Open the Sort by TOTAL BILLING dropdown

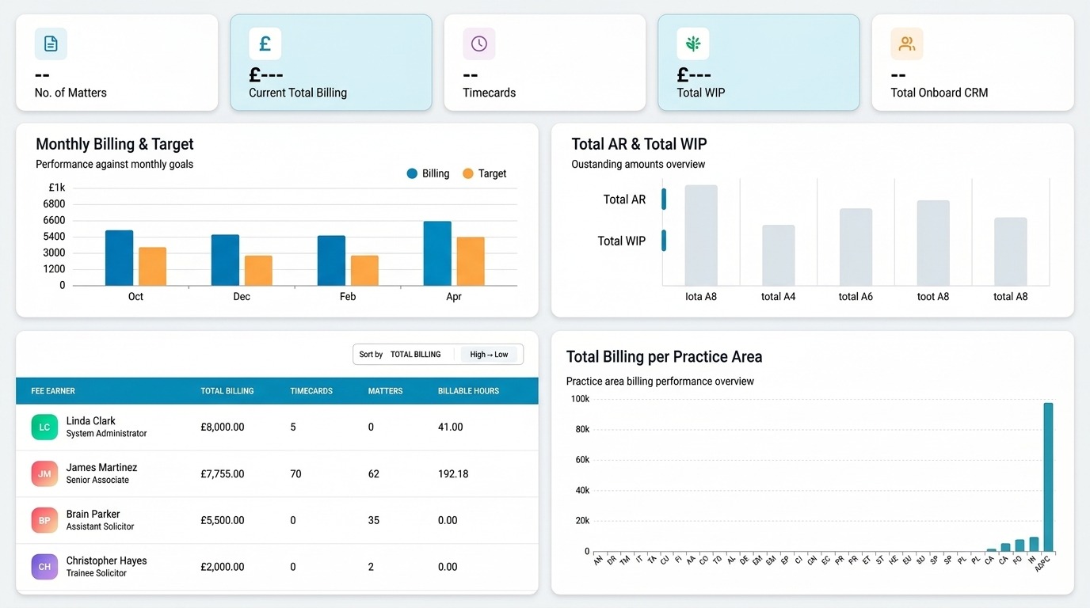pyautogui.click(x=415, y=355)
